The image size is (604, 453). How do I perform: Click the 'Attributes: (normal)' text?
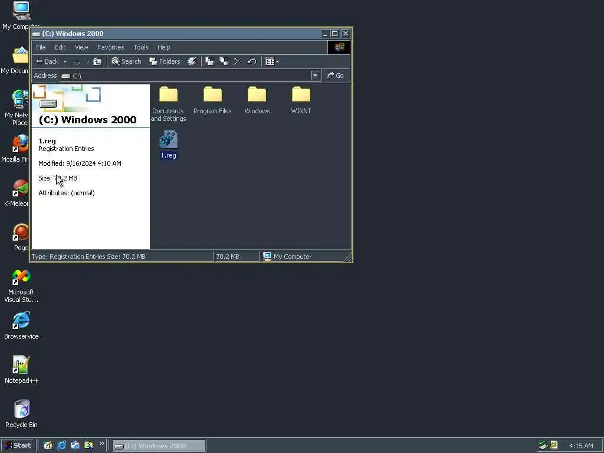point(66,193)
